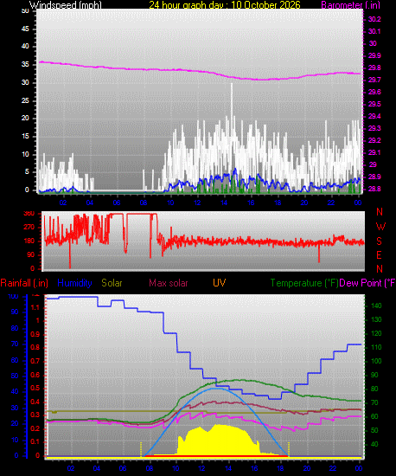Click the W compass label on direction chart

coord(380,227)
